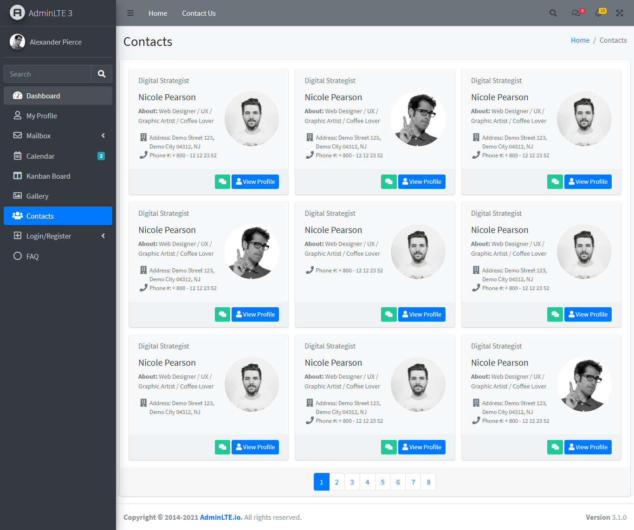The width and height of the screenshot is (634, 530).
Task: Open the Calendar from the sidebar
Action: (x=39, y=156)
